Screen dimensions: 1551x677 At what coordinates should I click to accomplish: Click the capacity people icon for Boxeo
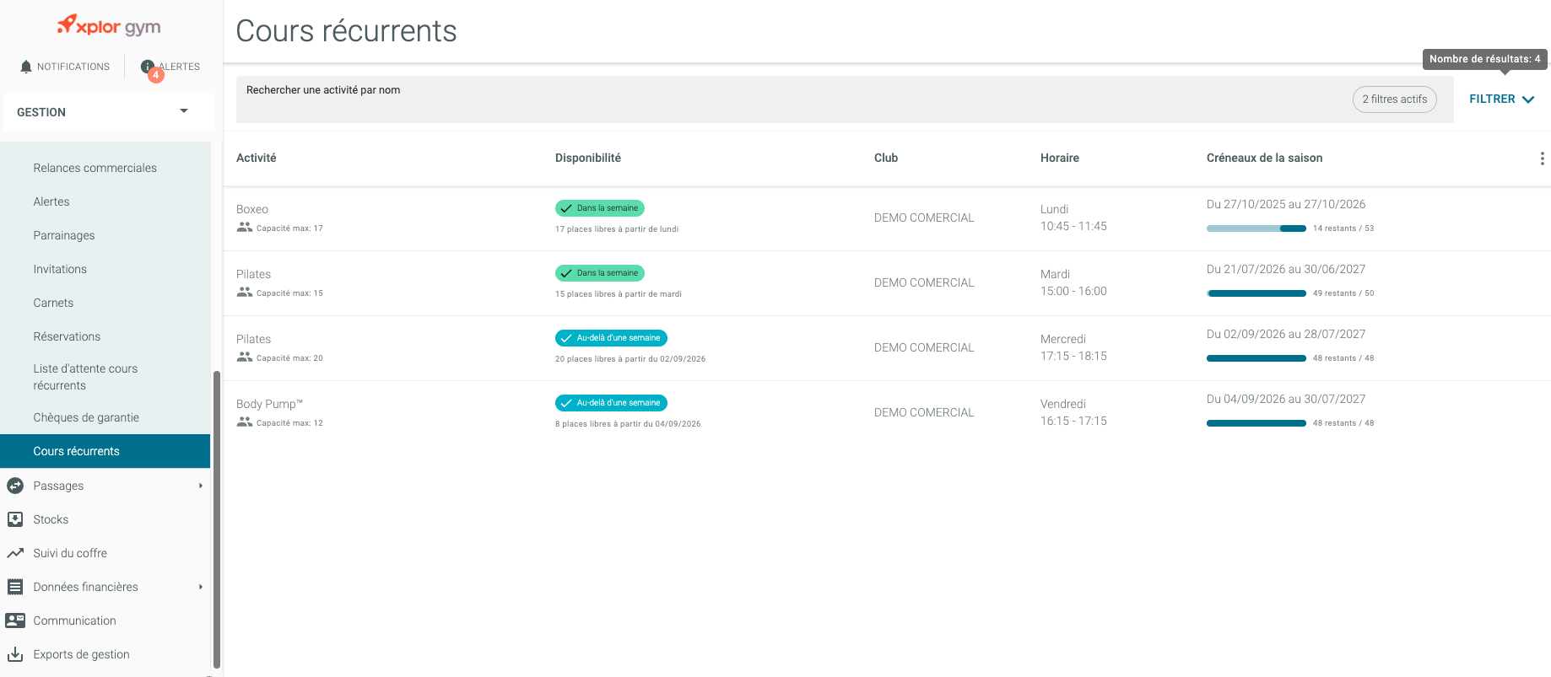click(245, 228)
